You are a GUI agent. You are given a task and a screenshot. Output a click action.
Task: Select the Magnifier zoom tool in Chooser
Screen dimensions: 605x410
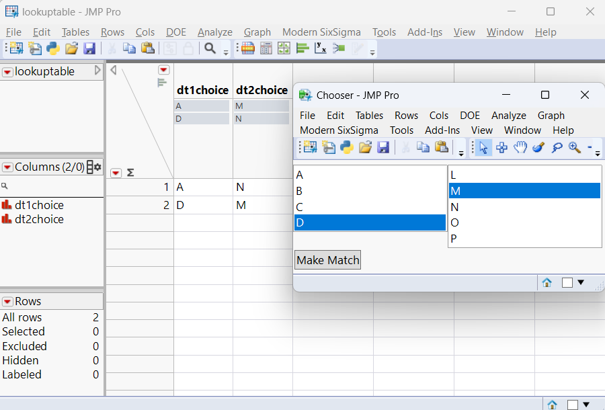point(575,147)
